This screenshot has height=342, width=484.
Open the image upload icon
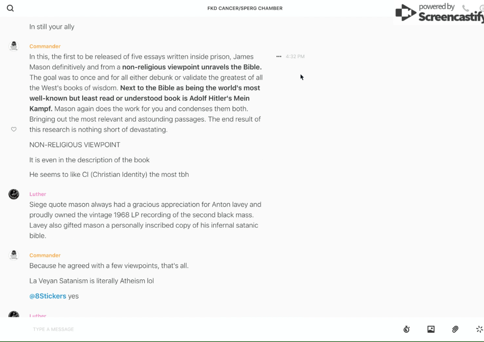[431, 329]
